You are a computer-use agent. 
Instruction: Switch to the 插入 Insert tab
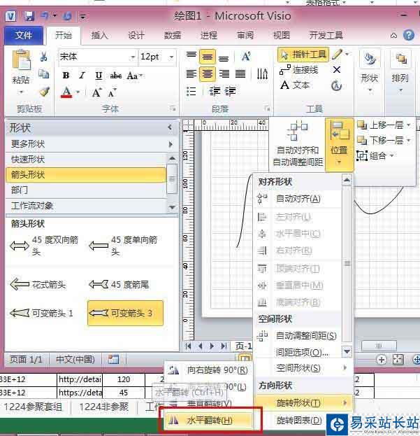pyautogui.click(x=99, y=35)
